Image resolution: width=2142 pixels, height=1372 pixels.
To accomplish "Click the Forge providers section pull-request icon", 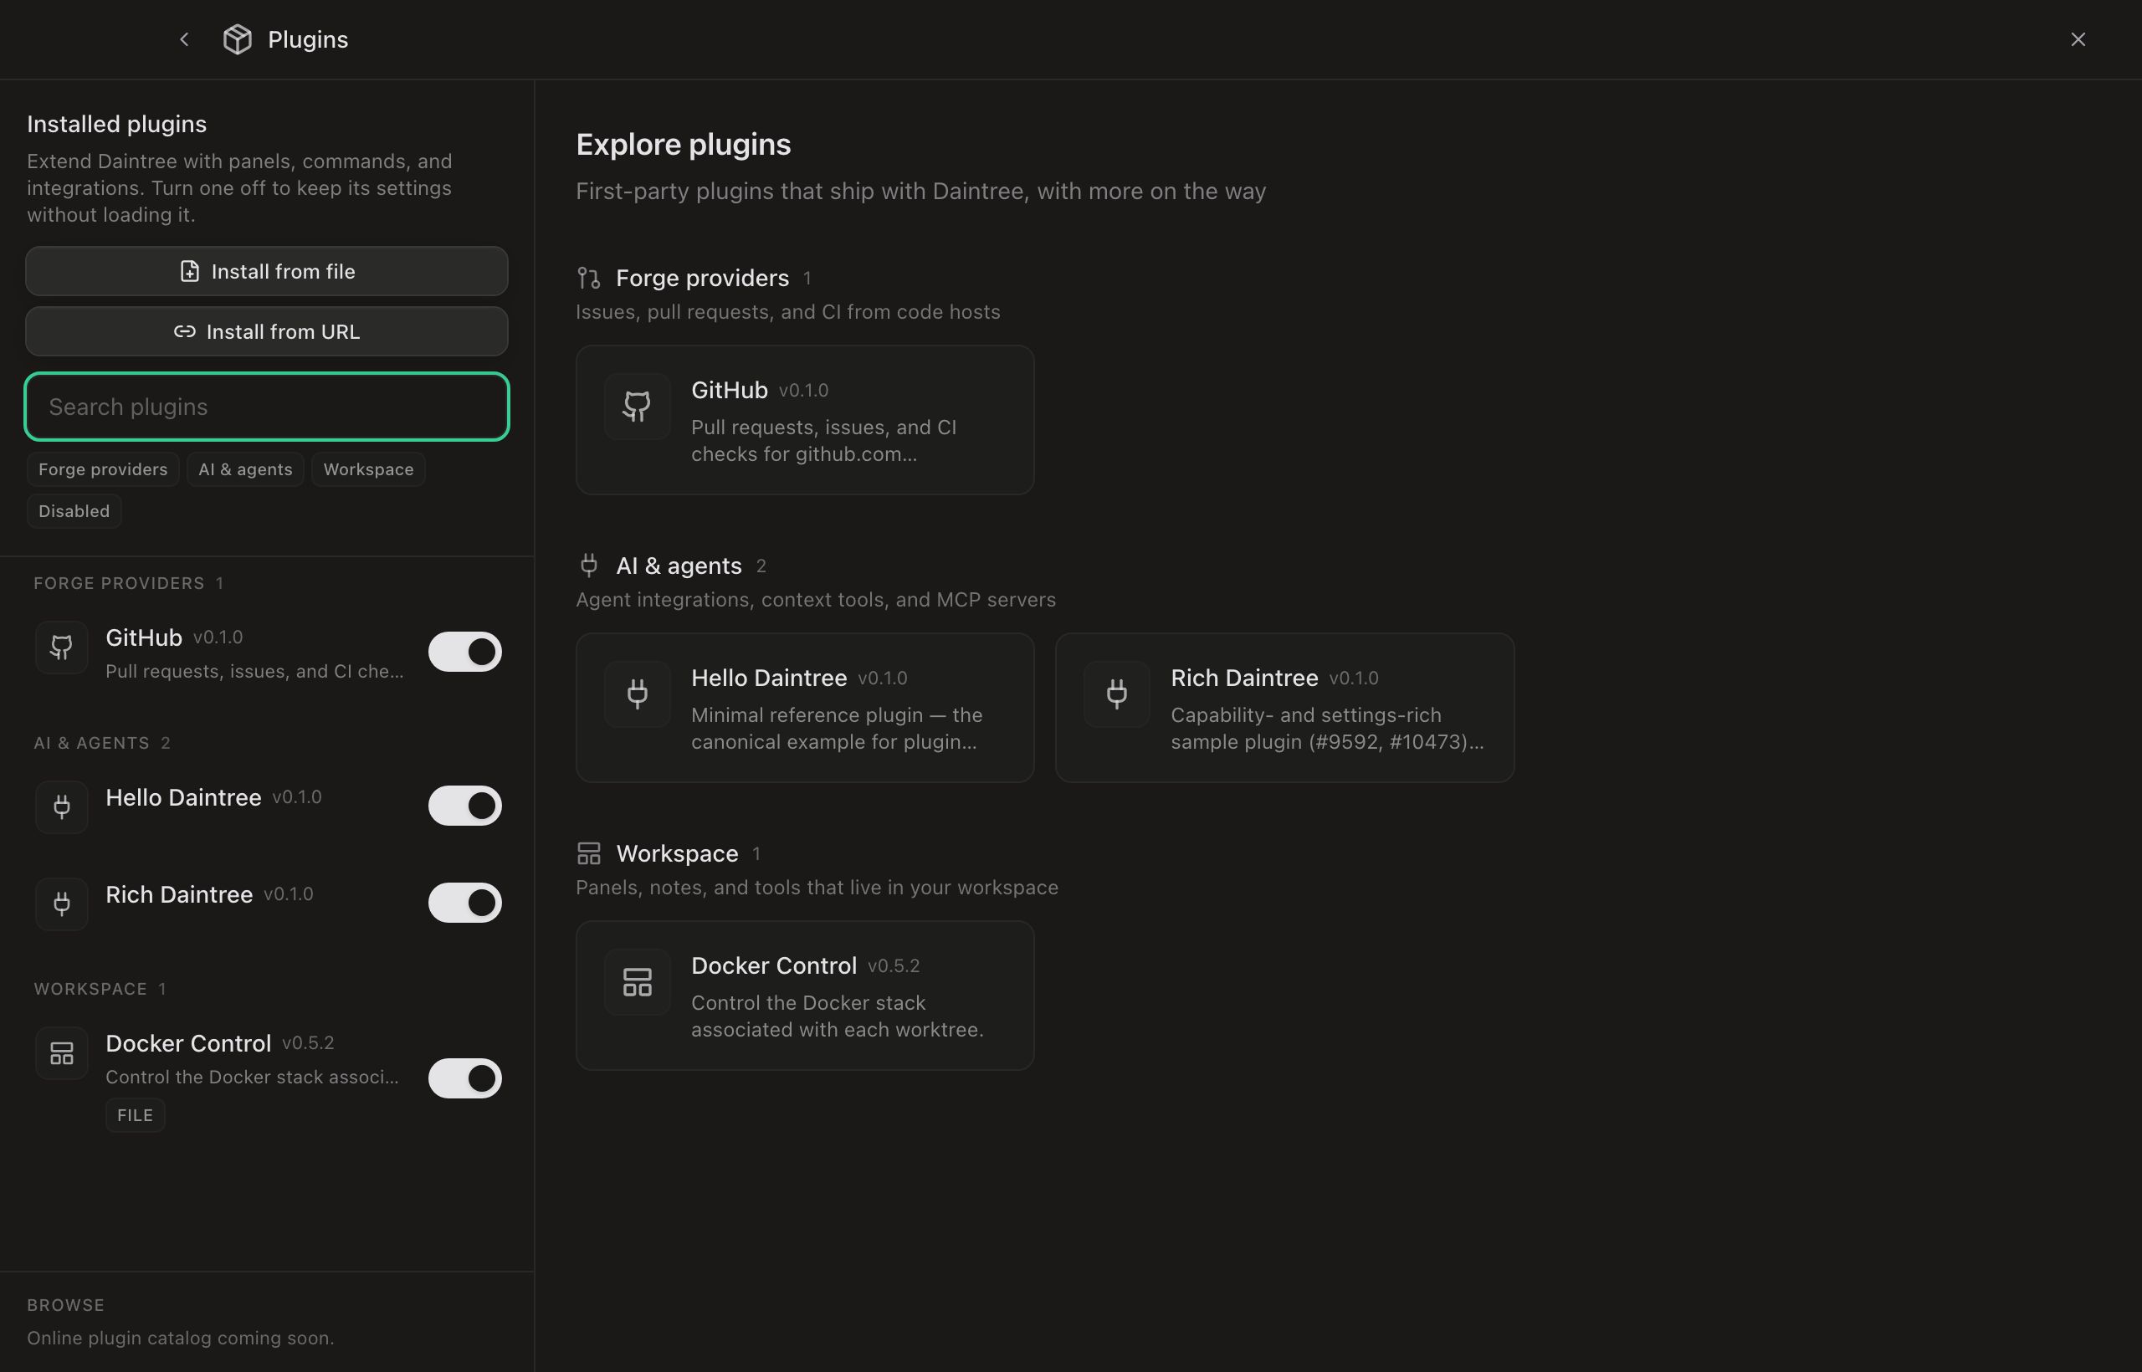I will pyautogui.click(x=588, y=278).
